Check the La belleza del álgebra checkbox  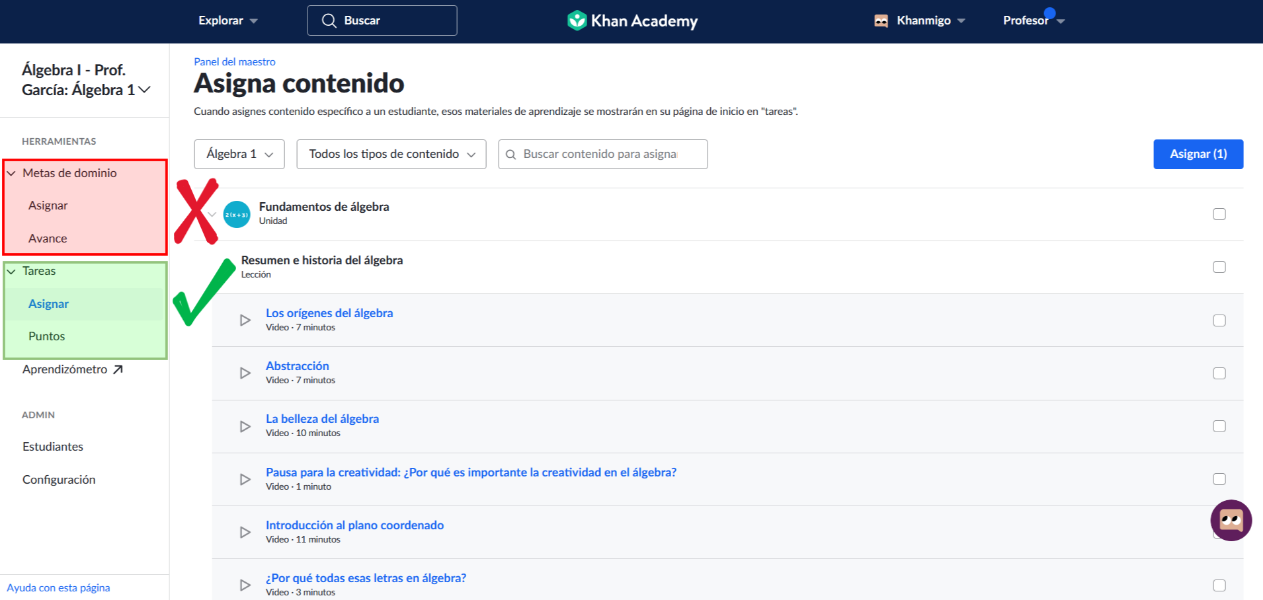[1219, 426]
